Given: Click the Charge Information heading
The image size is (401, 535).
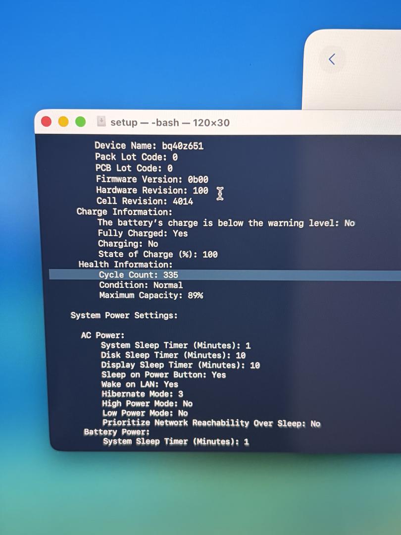Looking at the screenshot, I should pos(124,212).
